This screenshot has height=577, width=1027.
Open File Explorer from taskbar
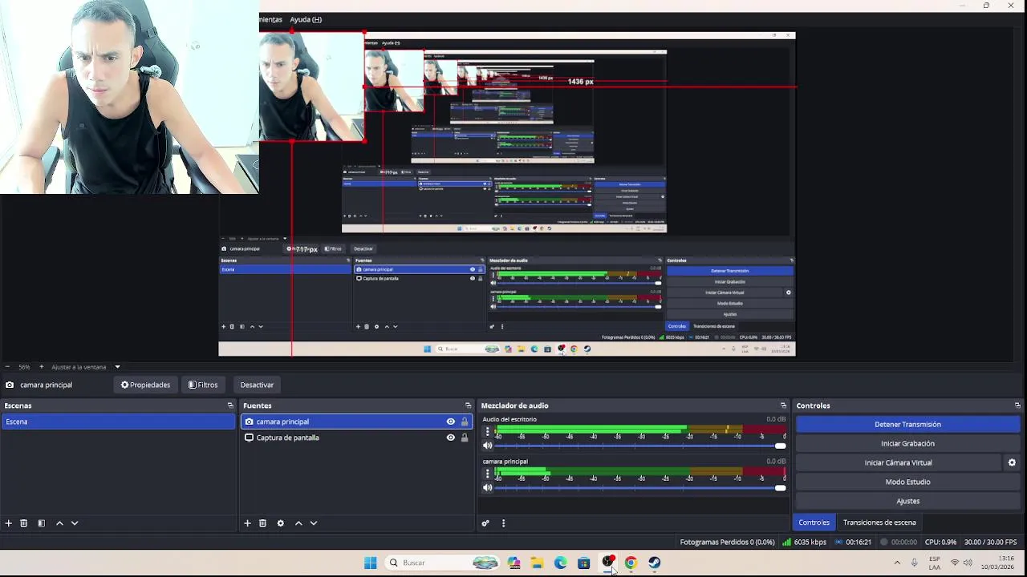tap(537, 563)
